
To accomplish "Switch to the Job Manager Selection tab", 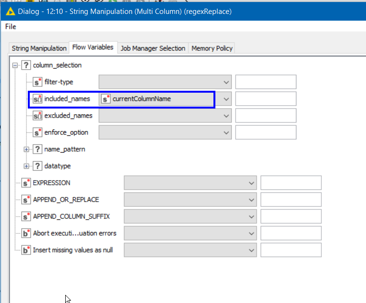I will 153,48.
